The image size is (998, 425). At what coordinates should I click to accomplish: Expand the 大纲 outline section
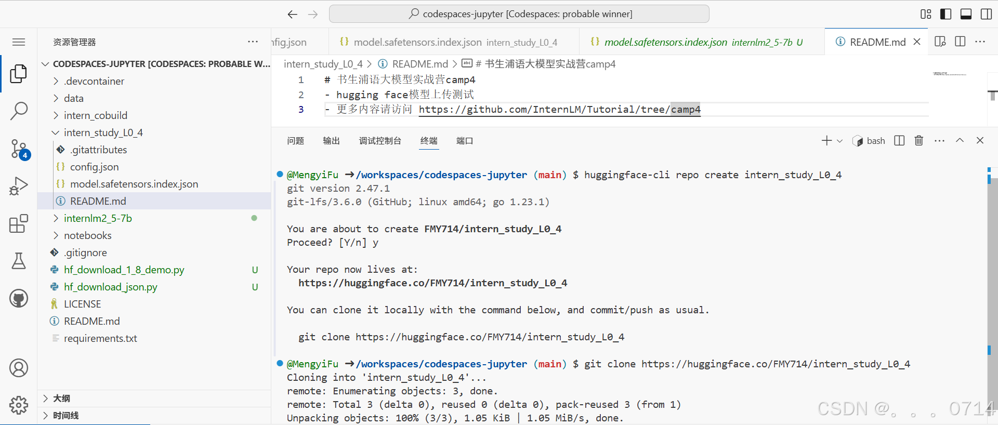[x=154, y=399]
